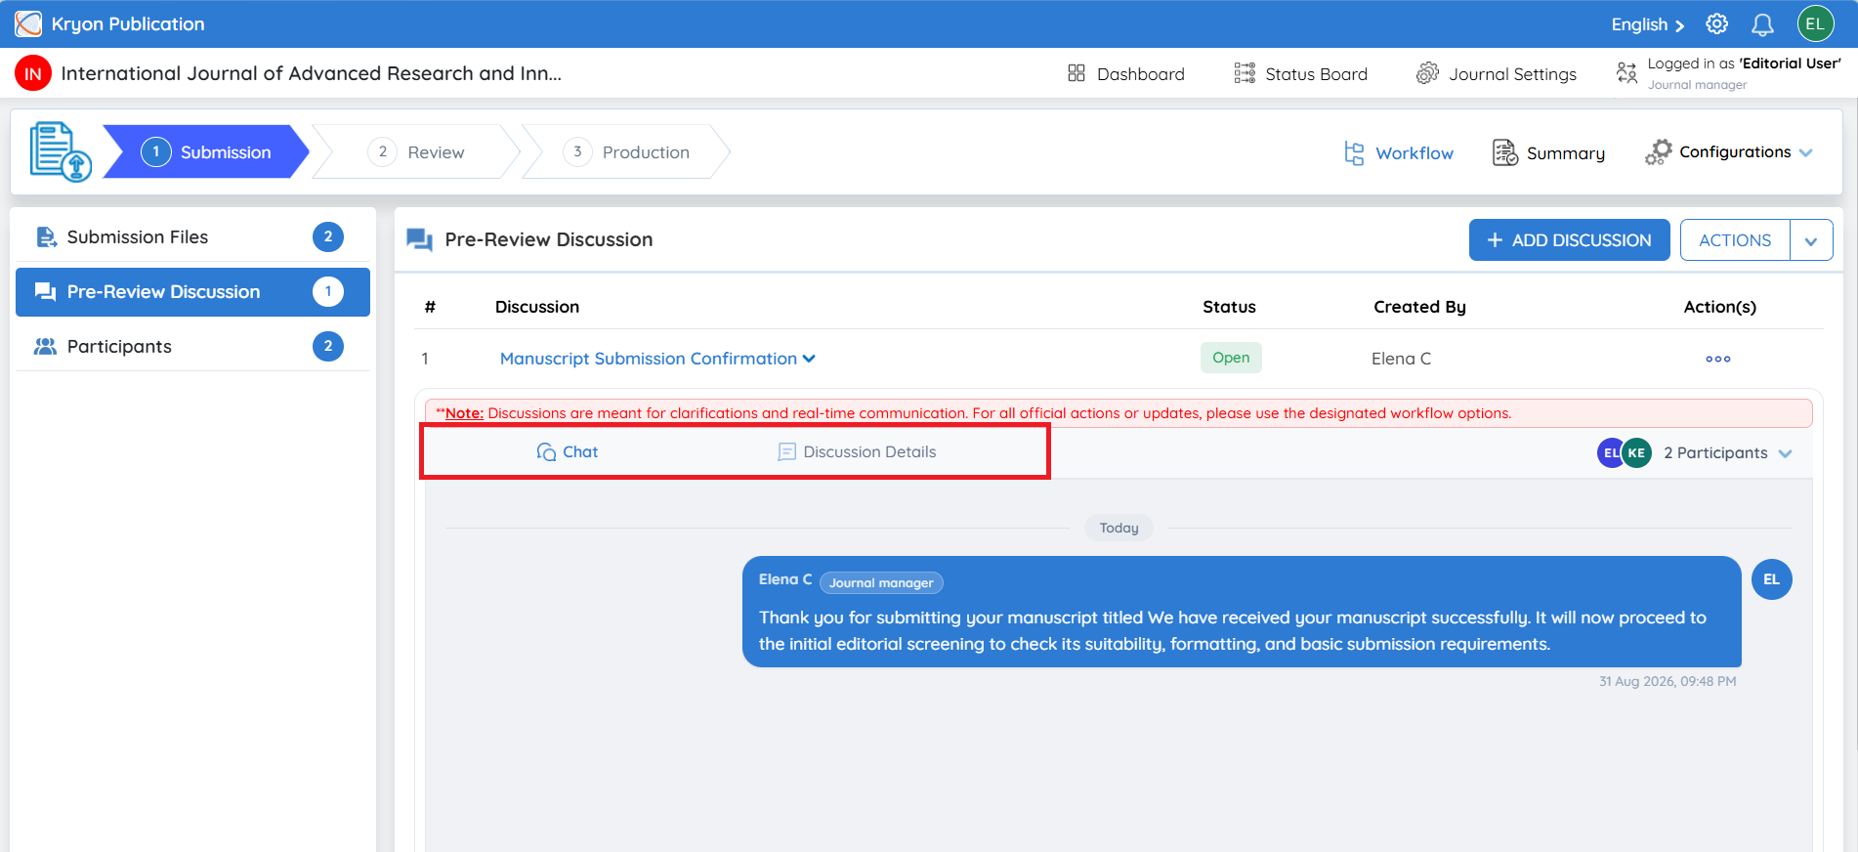Select the Submission stage step
This screenshot has width=1858, height=852.
coord(206,152)
